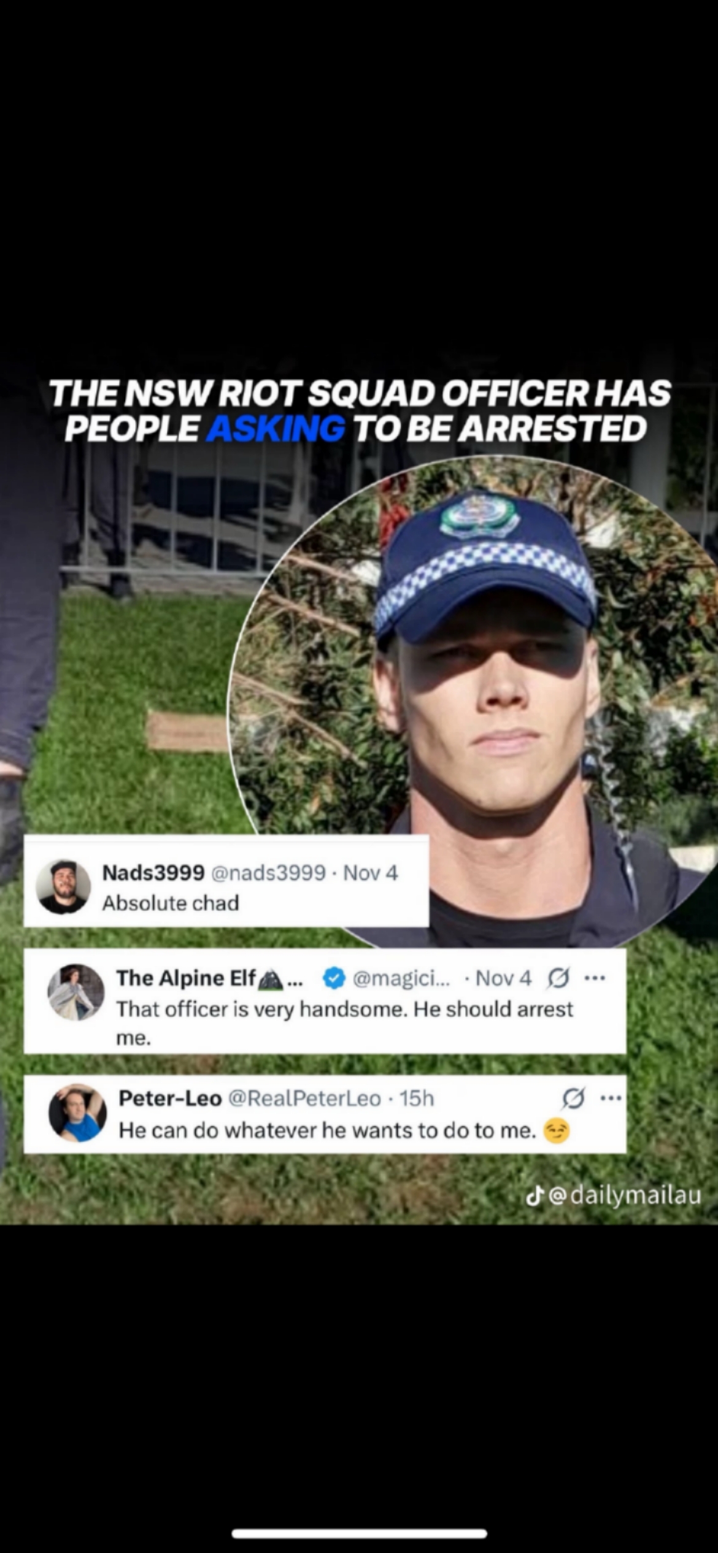Click the slashed-circle icon on Peter-Leo's tweet
718x1553 pixels.
pos(574,1099)
